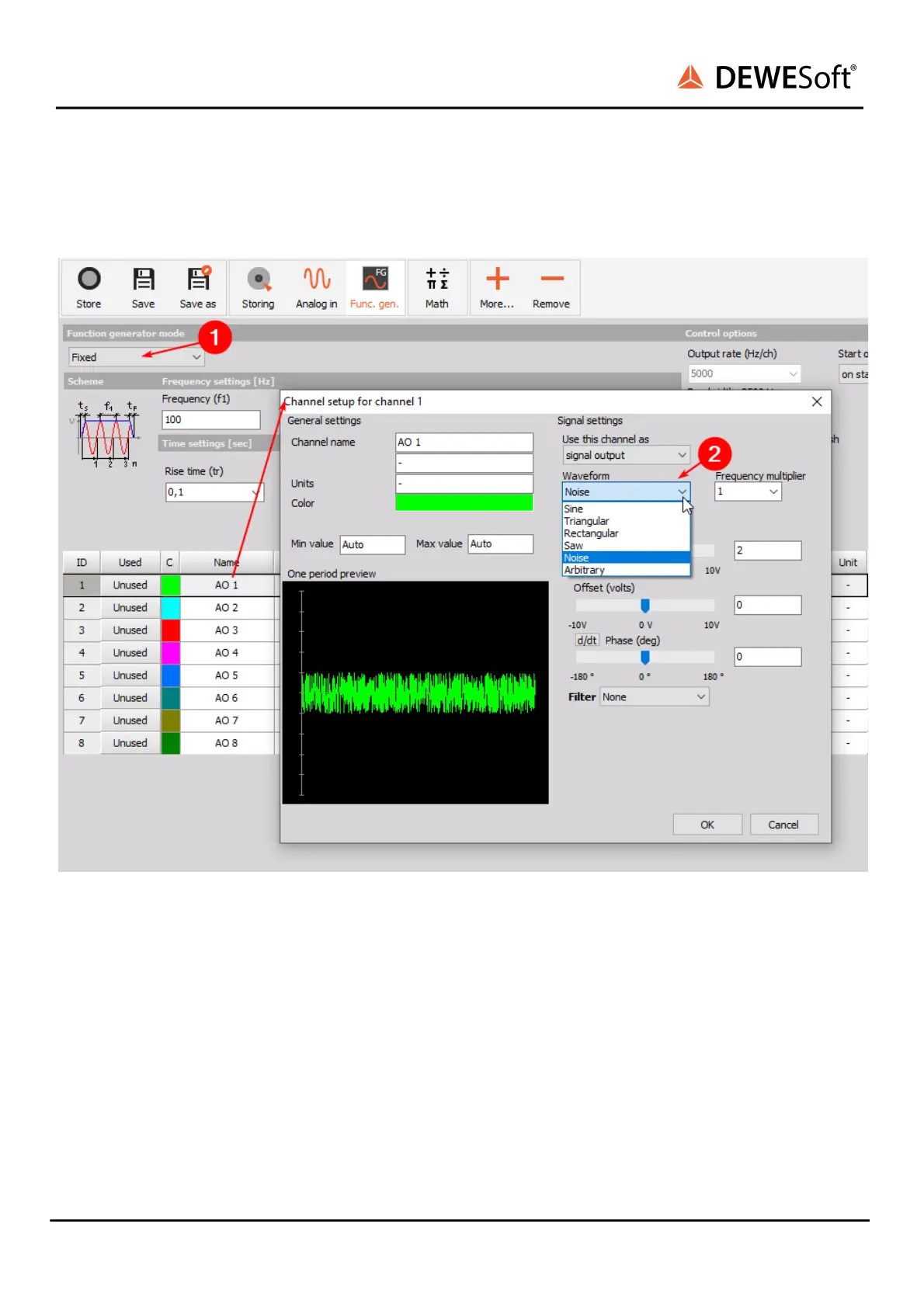Click the Phase (deg) slider handle
The height and width of the screenshot is (1309, 924).
click(x=645, y=658)
